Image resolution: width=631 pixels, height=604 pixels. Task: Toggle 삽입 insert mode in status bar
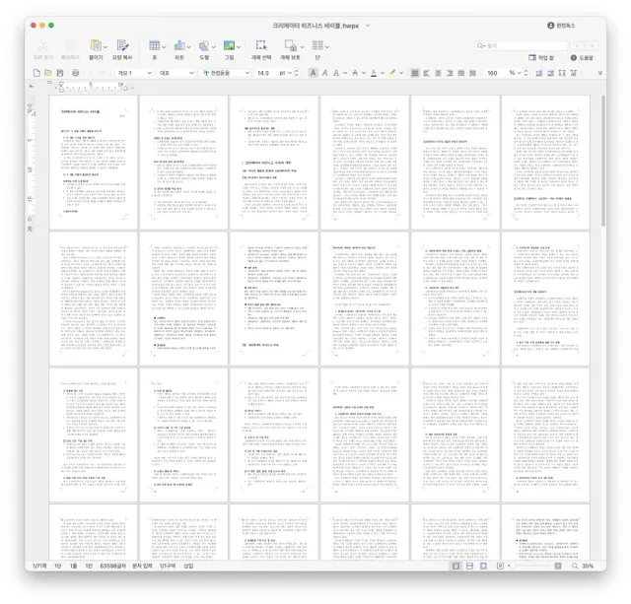188,566
